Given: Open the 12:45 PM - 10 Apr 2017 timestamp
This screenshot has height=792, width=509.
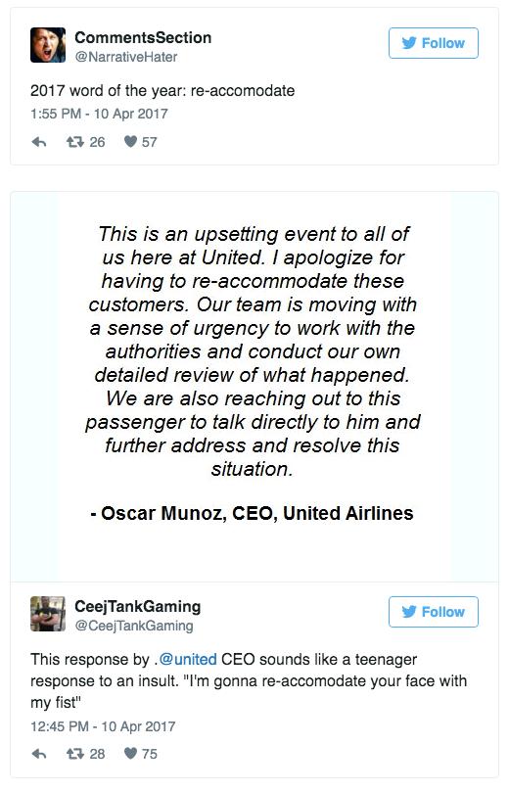Looking at the screenshot, I should click(103, 726).
